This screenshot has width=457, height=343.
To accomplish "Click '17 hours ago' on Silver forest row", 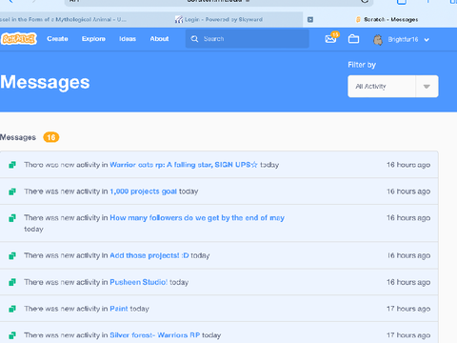I will click(x=408, y=335).
